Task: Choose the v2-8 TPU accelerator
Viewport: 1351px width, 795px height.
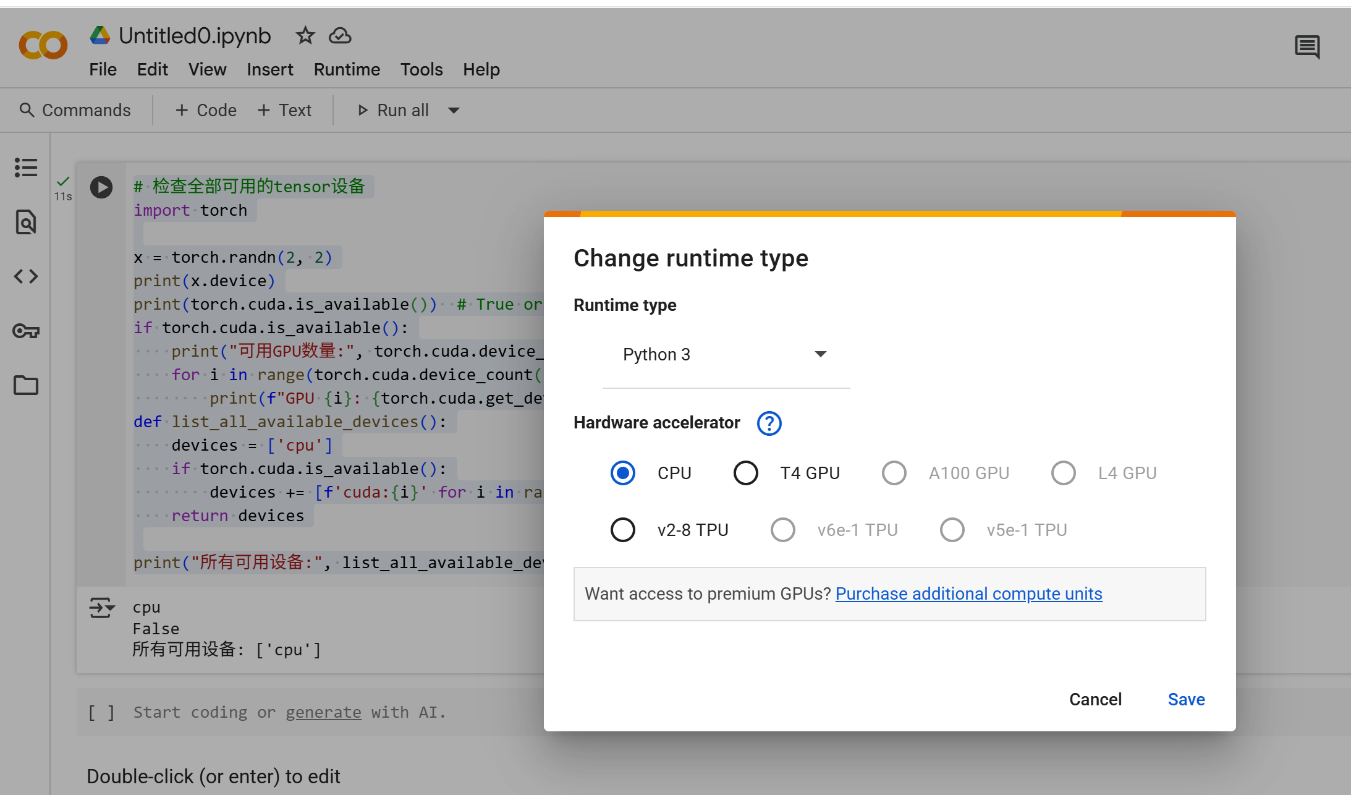Action: click(x=623, y=530)
